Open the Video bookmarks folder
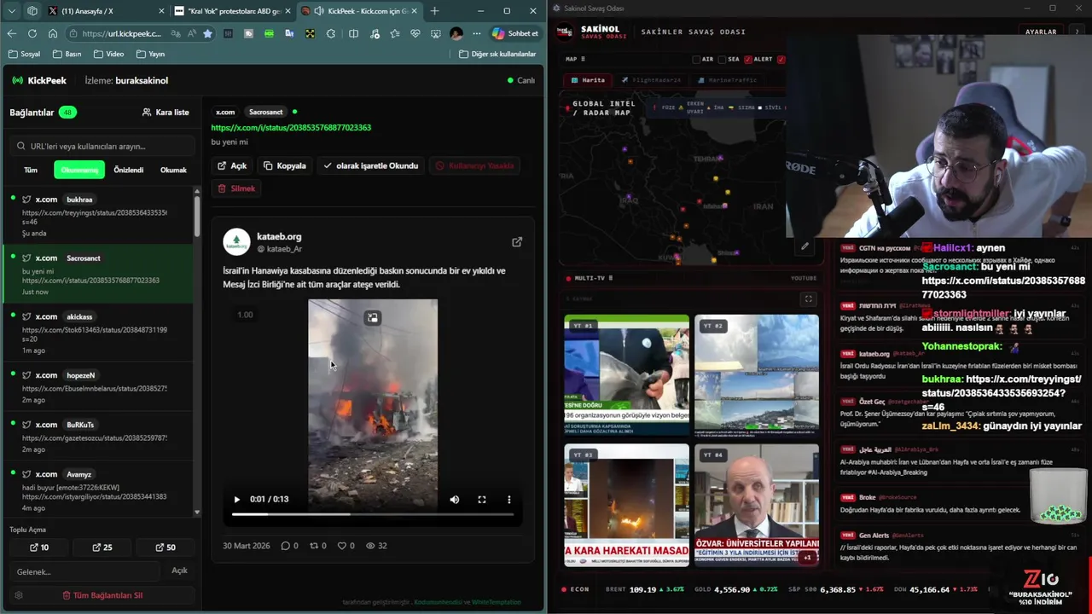The image size is (1092, 614). coord(108,54)
